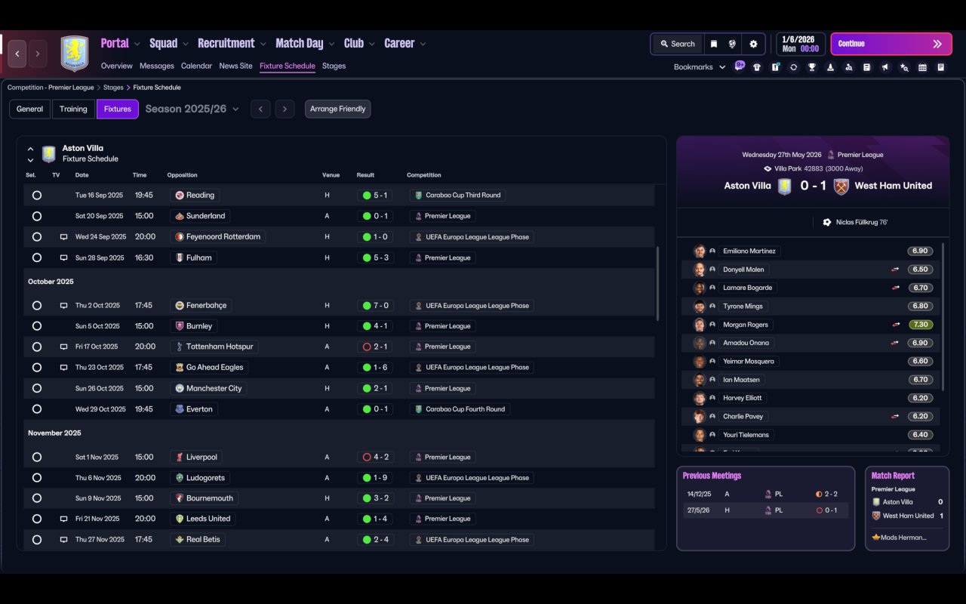Go forward with the right arrow navigation button

click(x=38, y=54)
